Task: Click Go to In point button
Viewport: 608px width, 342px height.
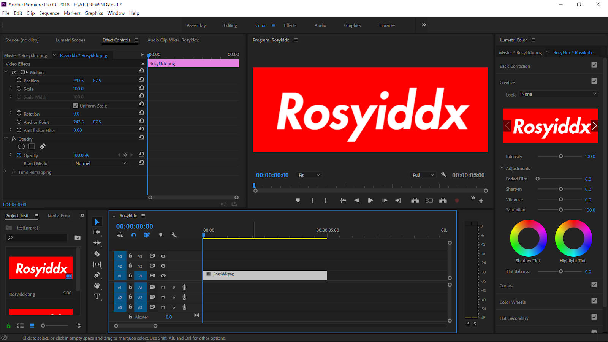Action: coord(343,200)
